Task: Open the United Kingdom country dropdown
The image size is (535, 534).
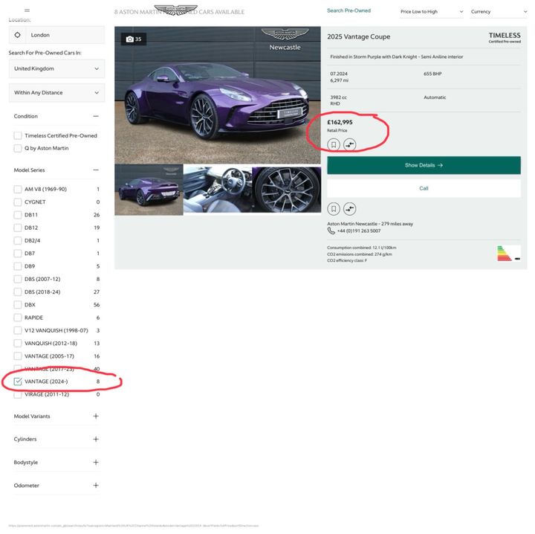Action: [56, 68]
